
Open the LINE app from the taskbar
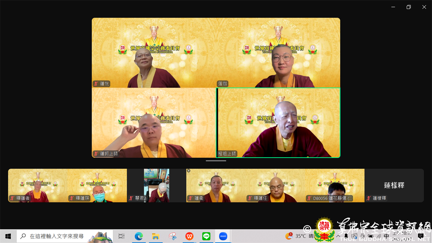[206, 236]
